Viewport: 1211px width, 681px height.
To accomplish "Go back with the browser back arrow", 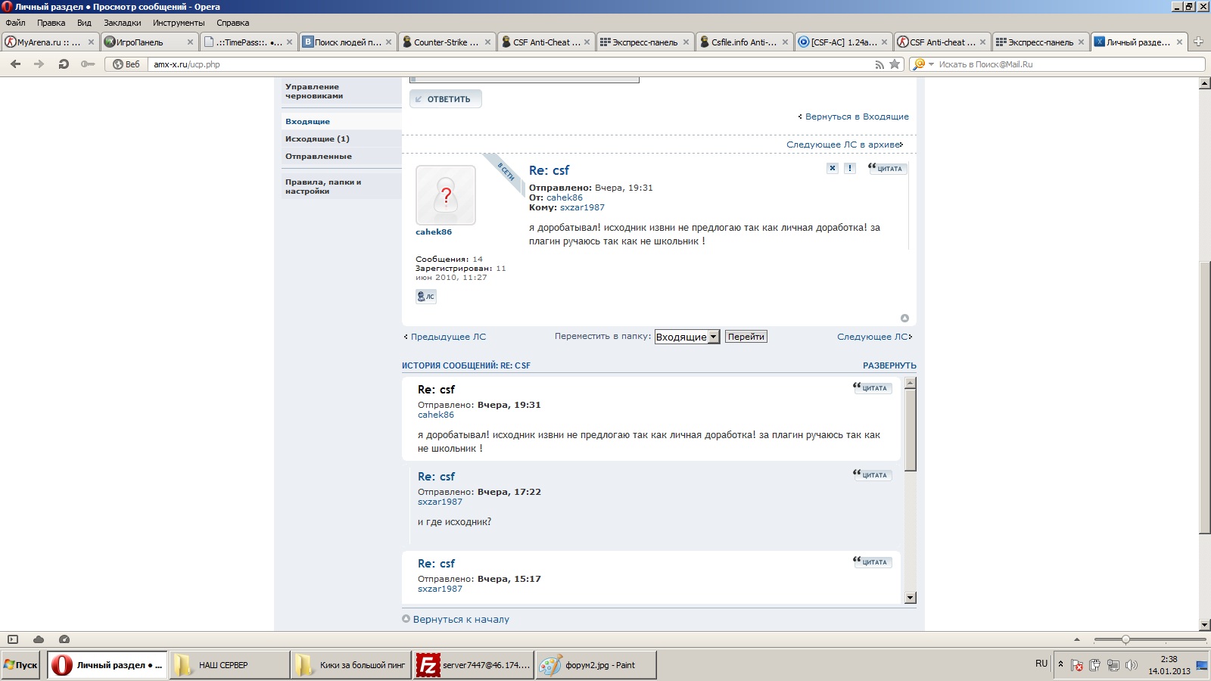I will pos(15,64).
